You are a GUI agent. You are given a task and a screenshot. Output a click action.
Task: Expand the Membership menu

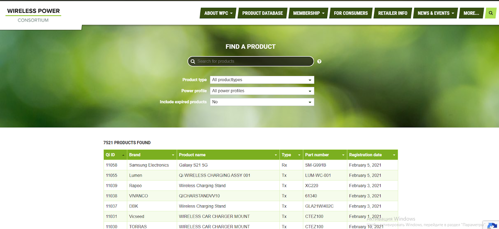coord(309,13)
